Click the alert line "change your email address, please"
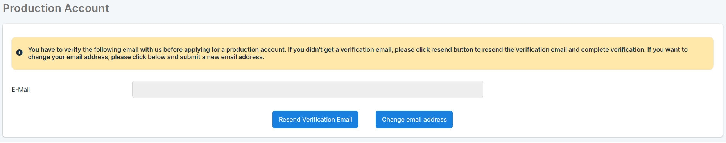726x143 pixels. coord(146,57)
